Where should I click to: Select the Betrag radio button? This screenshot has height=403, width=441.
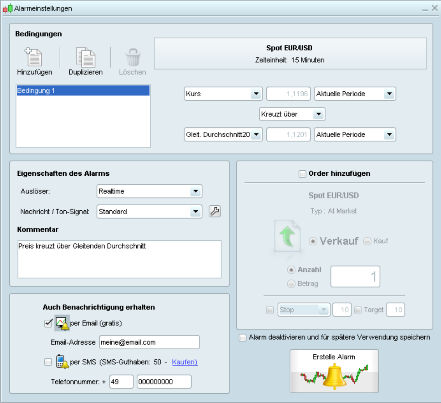(x=291, y=284)
